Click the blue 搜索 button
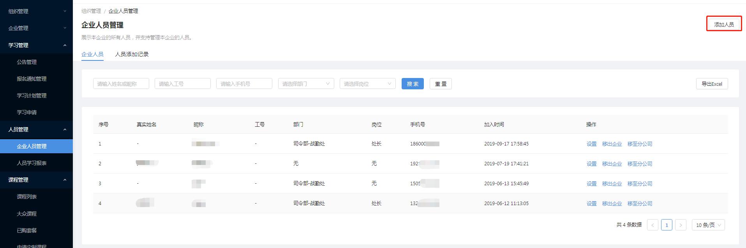Viewport: 746px width, 248px height. [x=413, y=83]
